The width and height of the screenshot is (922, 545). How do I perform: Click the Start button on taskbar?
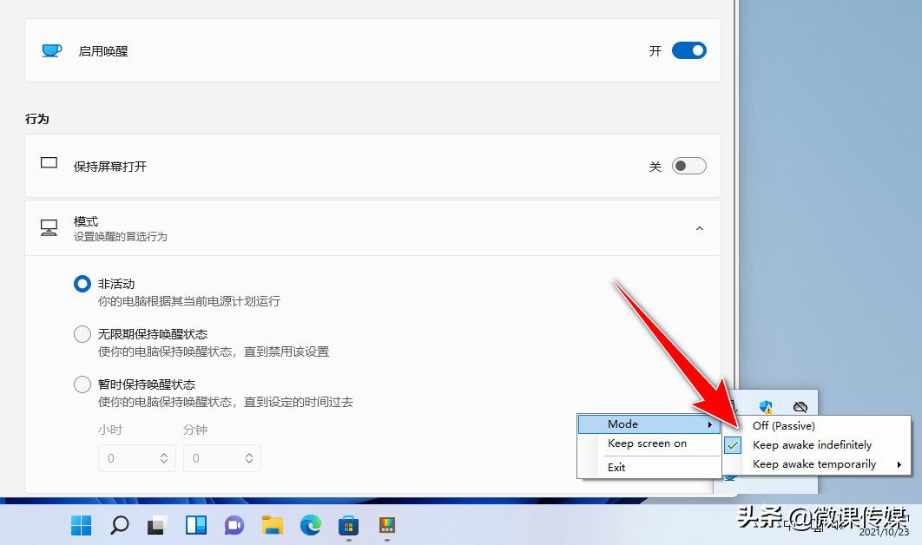pos(80,526)
